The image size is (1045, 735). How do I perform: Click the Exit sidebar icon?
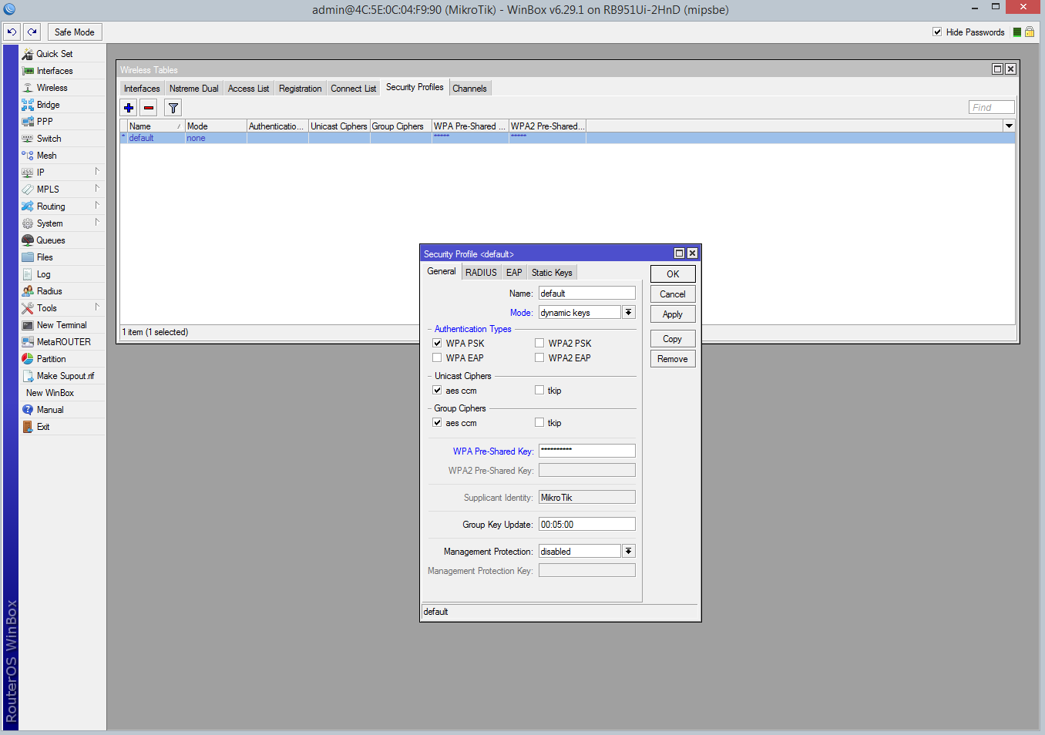28,427
